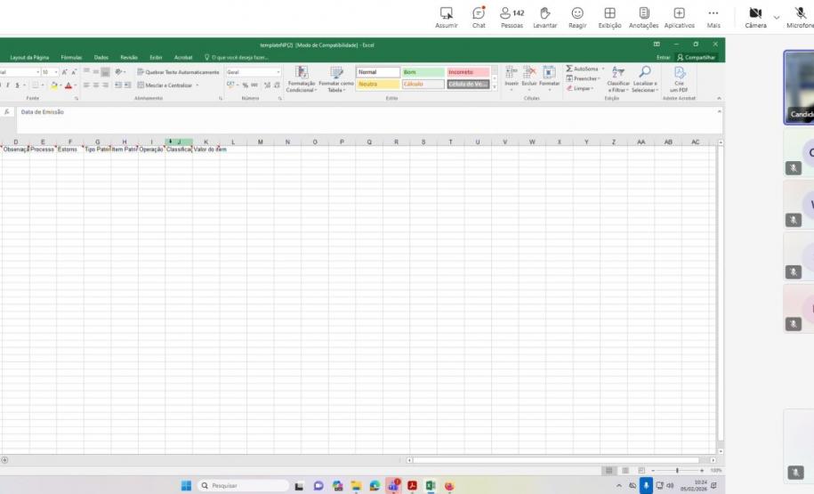Image resolution: width=814 pixels, height=494 pixels.
Task: Click Formatação Condicional icon
Action: (300, 74)
